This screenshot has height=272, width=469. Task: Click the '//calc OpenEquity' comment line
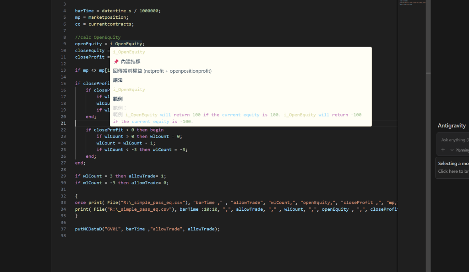click(98, 37)
